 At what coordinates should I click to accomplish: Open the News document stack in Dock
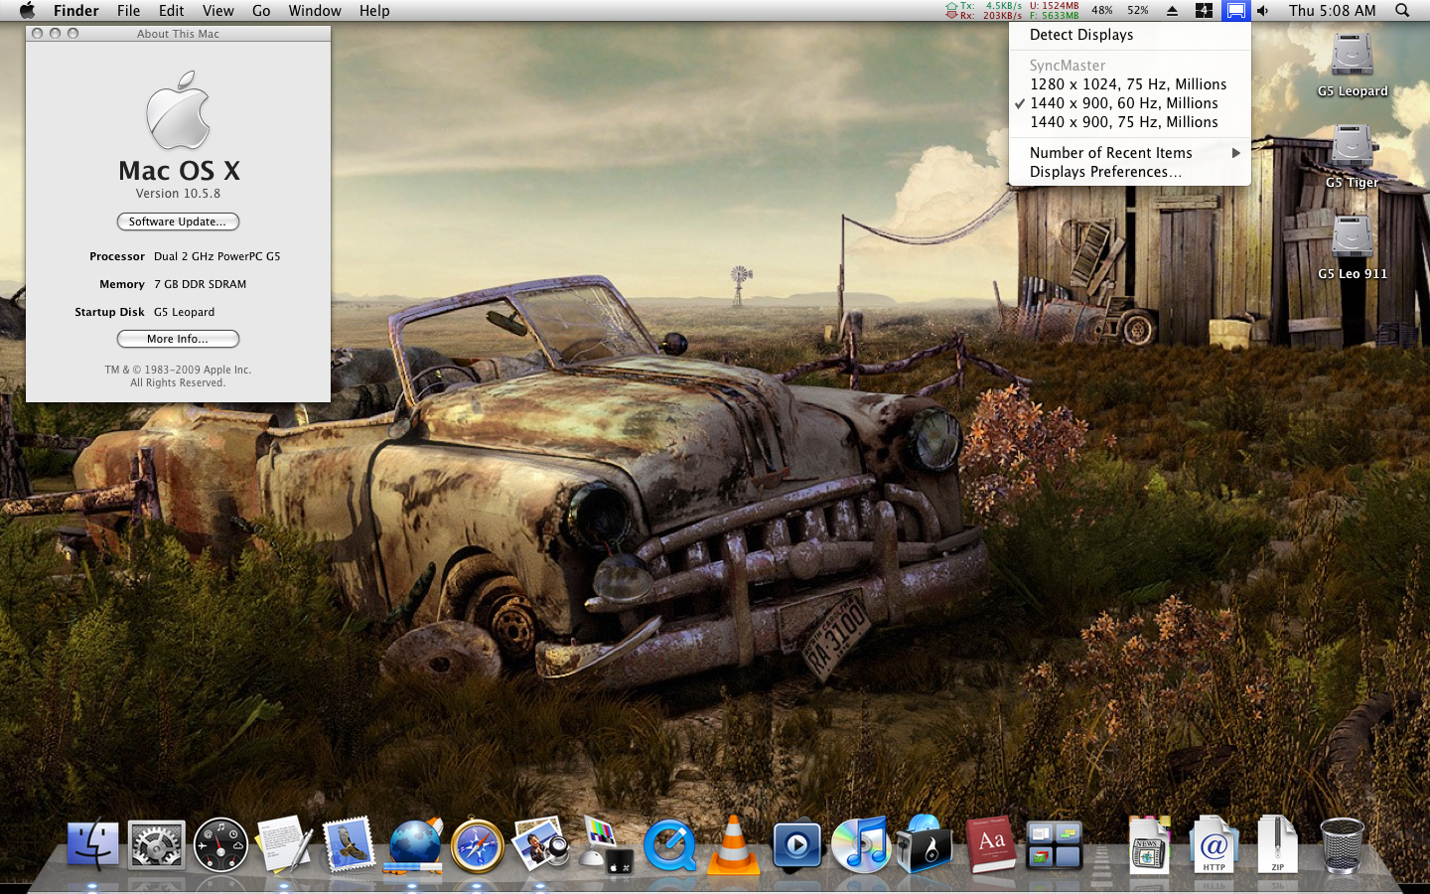pyautogui.click(x=1150, y=844)
